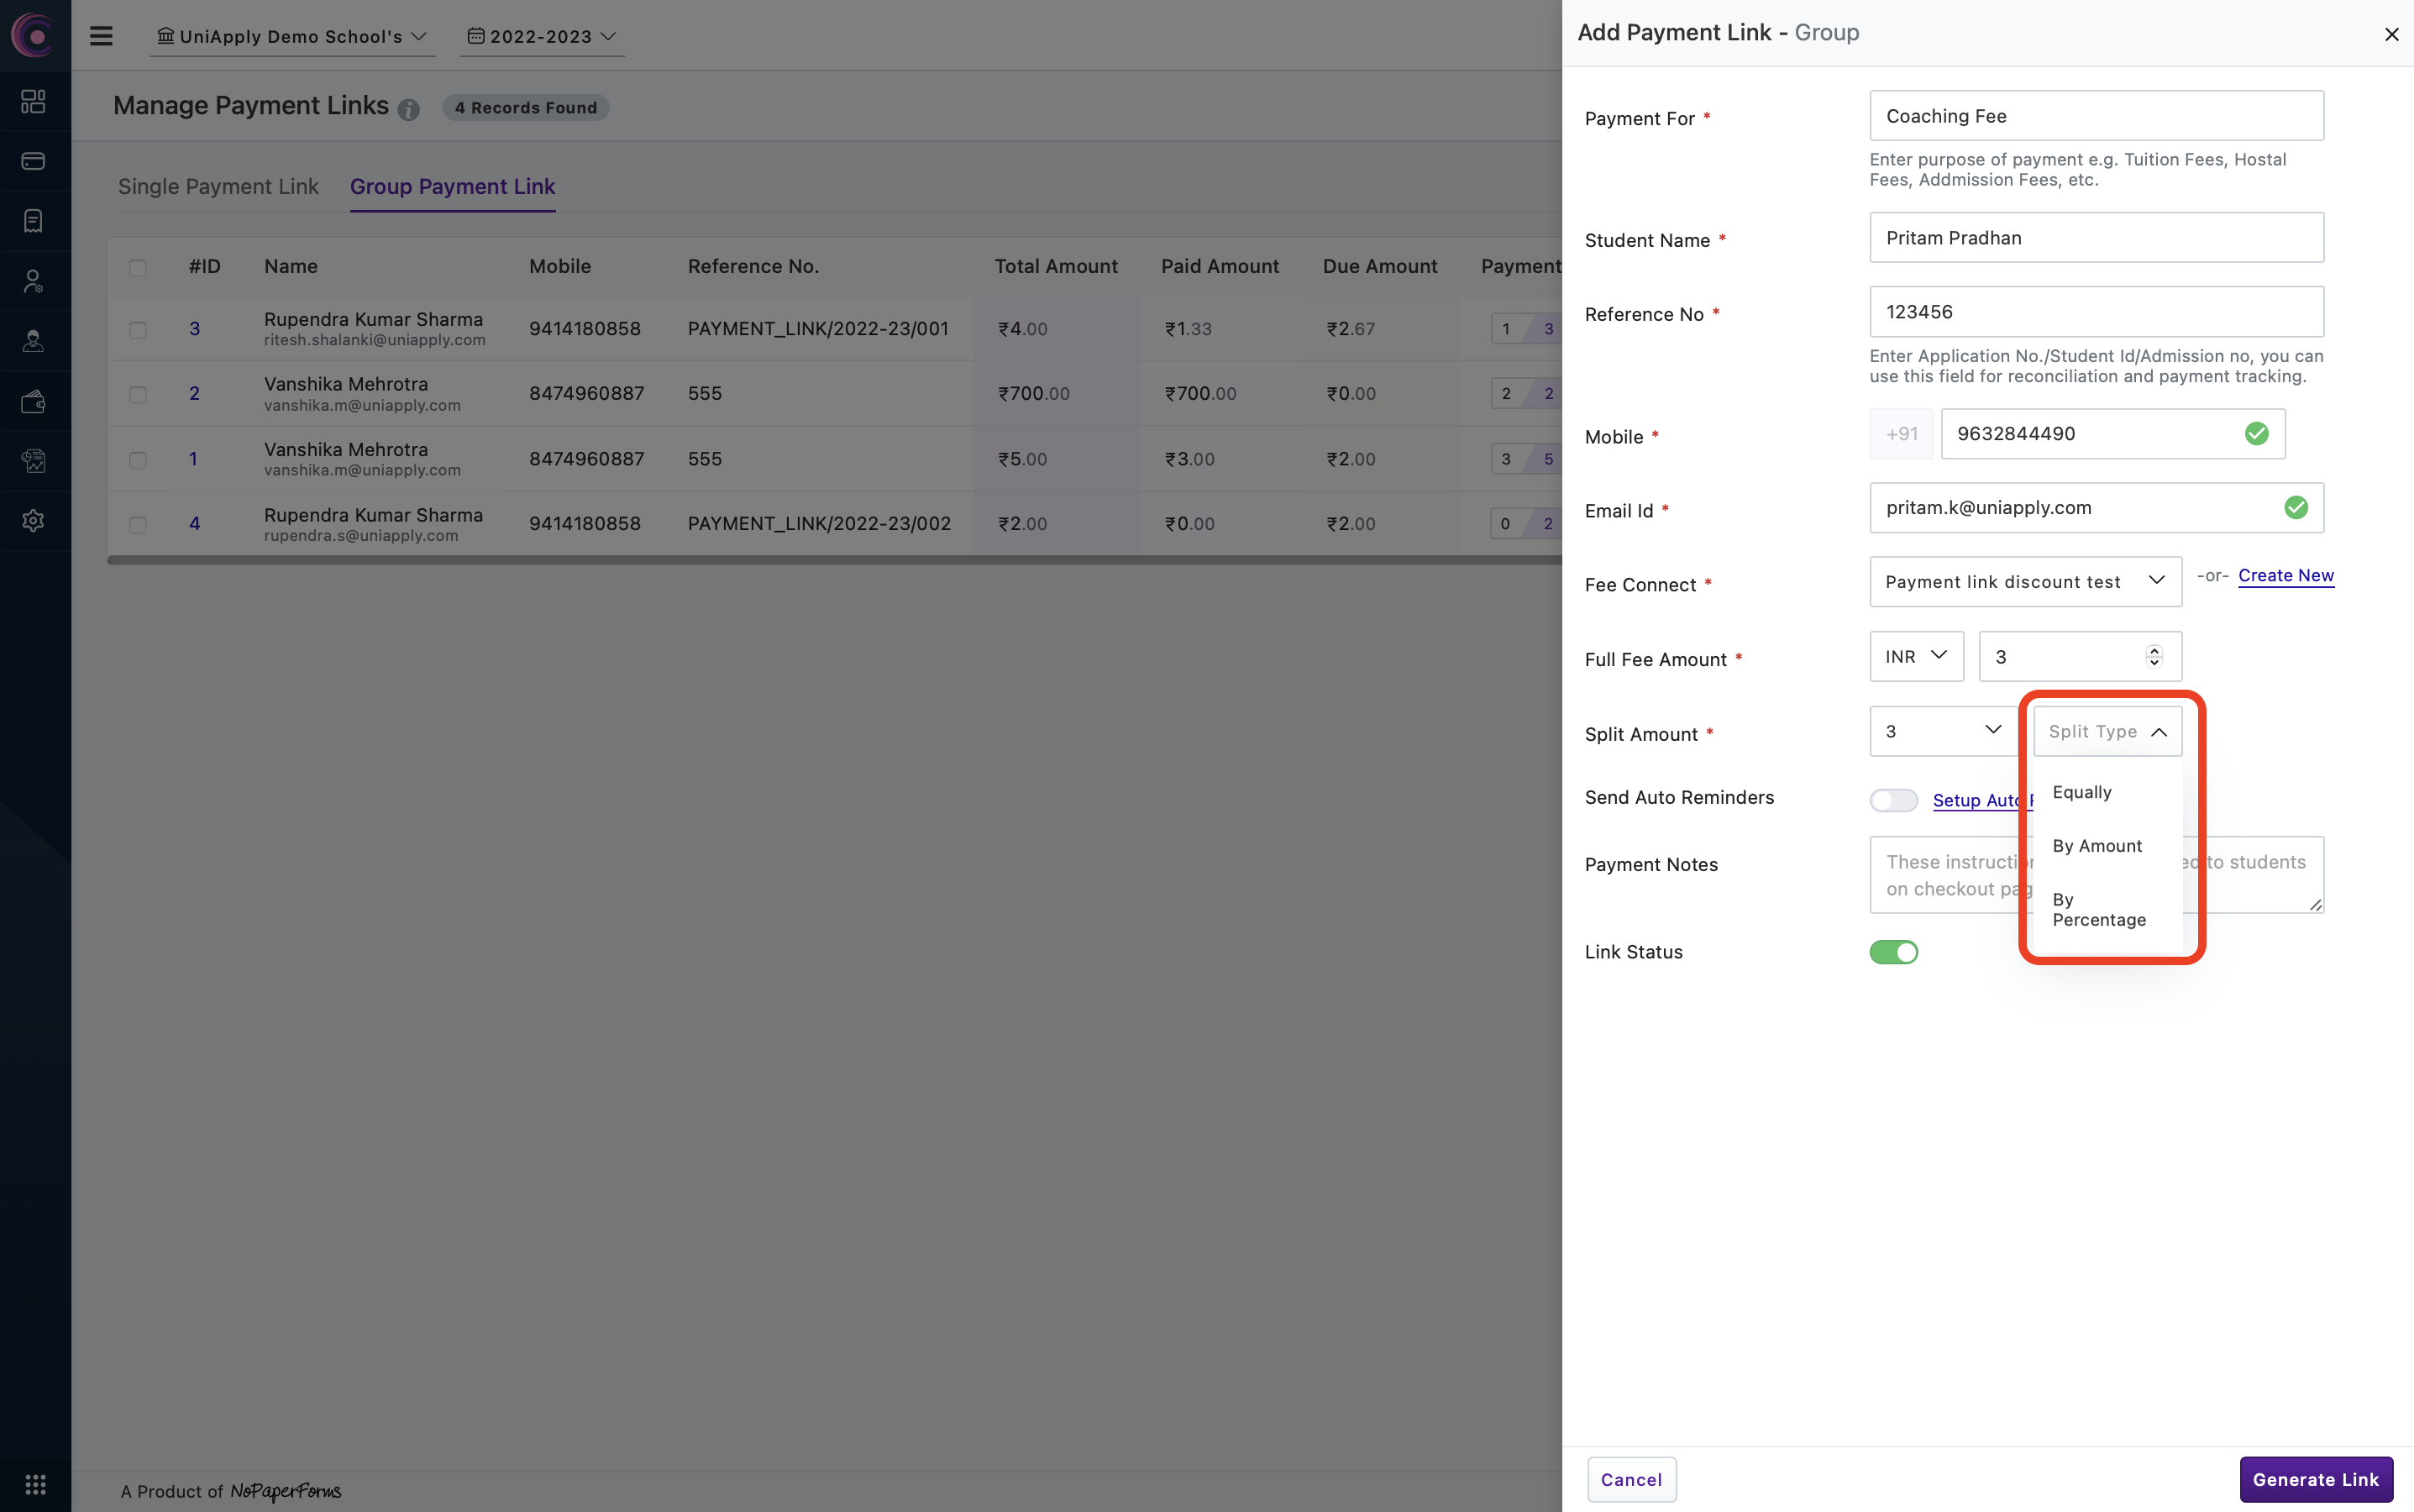Click Create New link

point(2286,576)
